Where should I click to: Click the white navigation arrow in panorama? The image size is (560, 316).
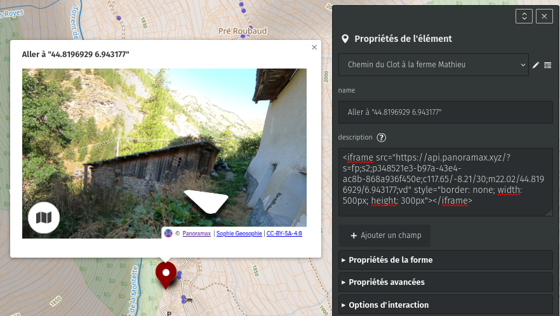click(x=206, y=201)
